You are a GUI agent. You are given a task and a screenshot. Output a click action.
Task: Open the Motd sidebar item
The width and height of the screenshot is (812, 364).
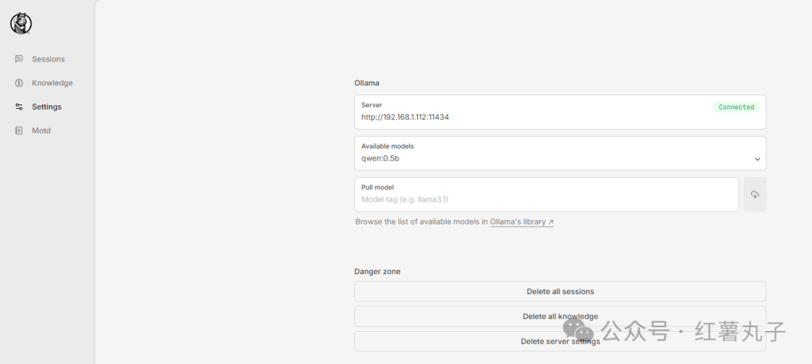(33, 131)
